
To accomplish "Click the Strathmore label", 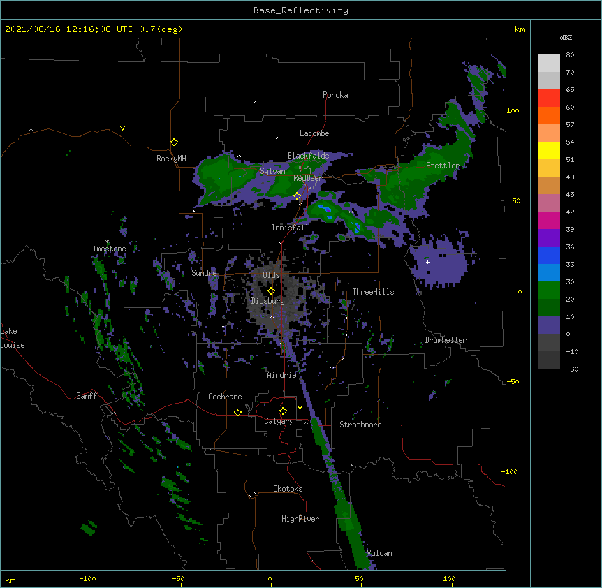I will pyautogui.click(x=360, y=425).
